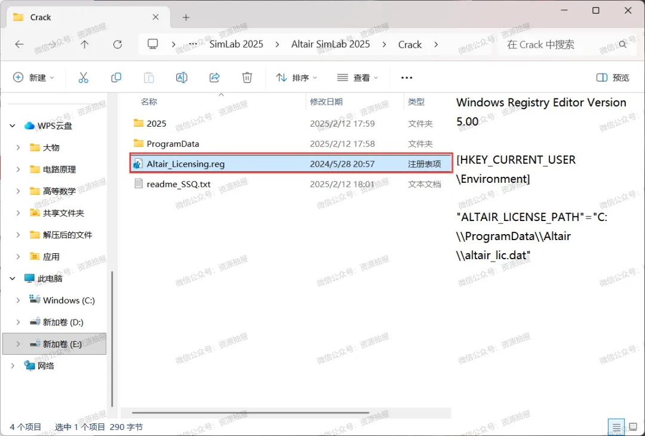Open breadcrumb chevron after Crack

point(436,44)
